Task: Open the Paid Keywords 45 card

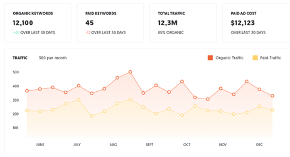Action: coord(111,23)
